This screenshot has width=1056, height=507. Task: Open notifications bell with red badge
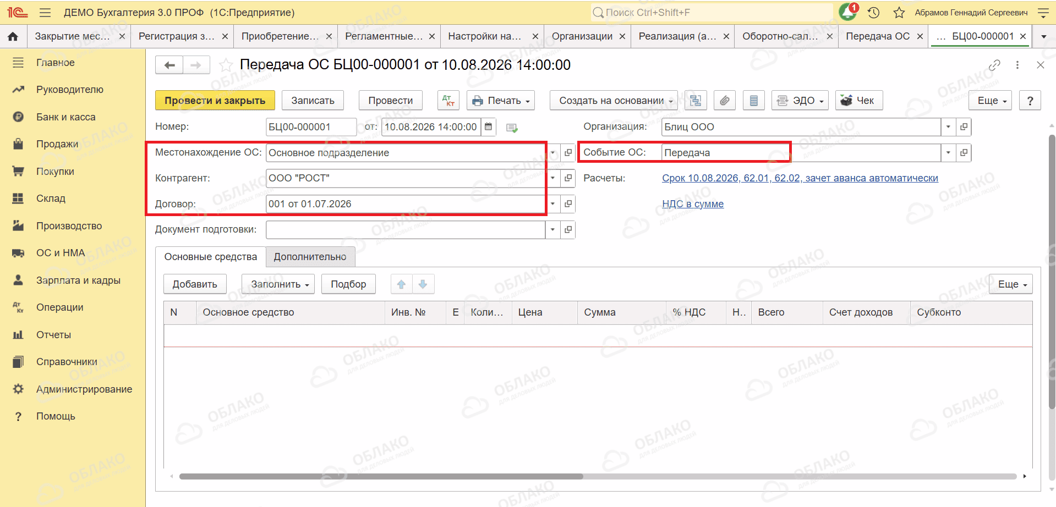(x=848, y=12)
